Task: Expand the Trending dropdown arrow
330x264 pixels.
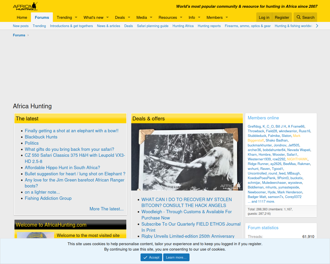Action: [76, 17]
